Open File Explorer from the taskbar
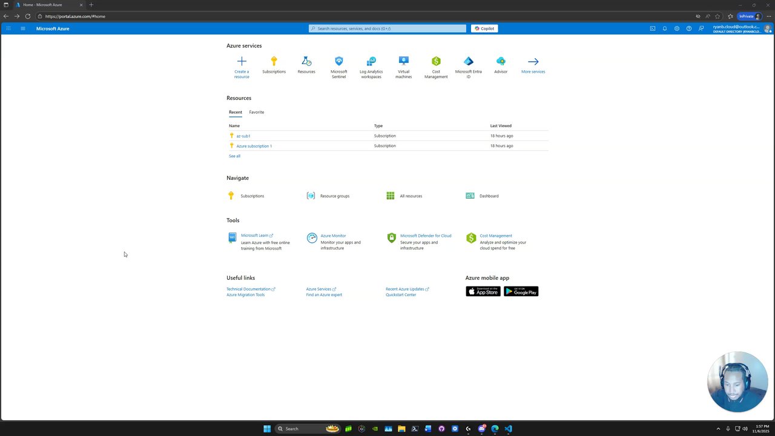This screenshot has height=436, width=775. coord(401,429)
